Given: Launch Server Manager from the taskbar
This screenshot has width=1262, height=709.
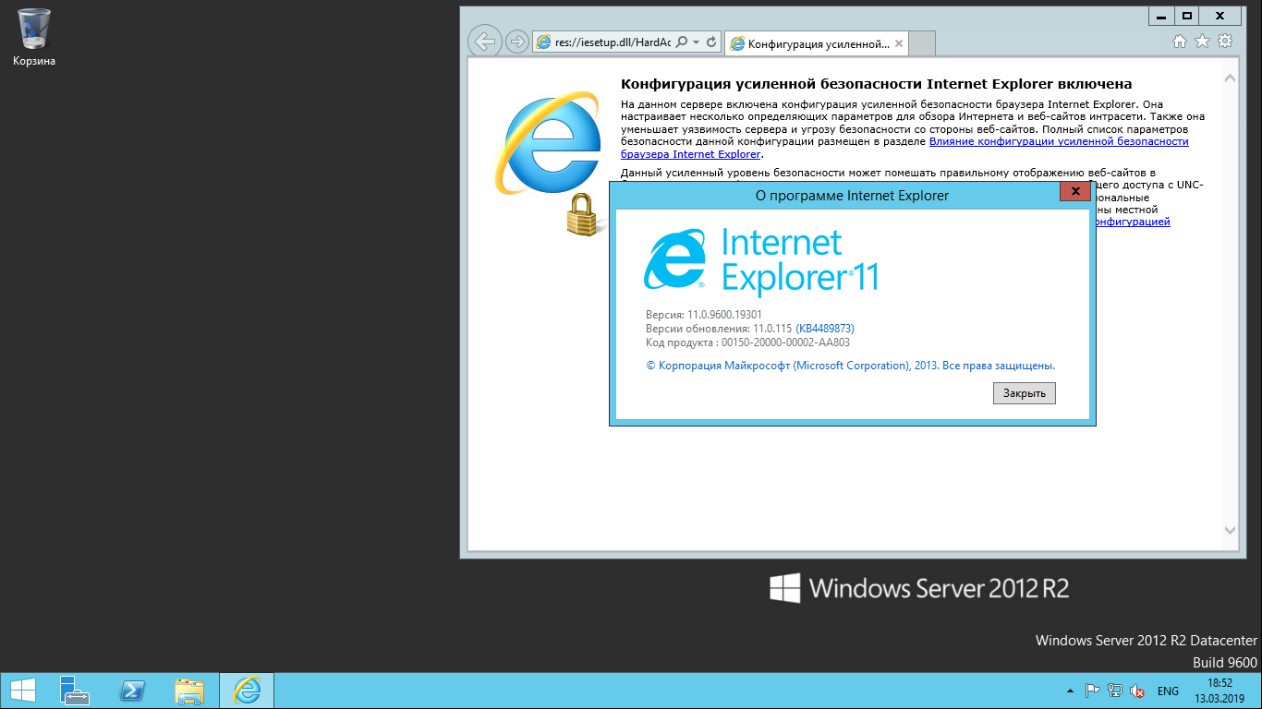Looking at the screenshot, I should 74,691.
